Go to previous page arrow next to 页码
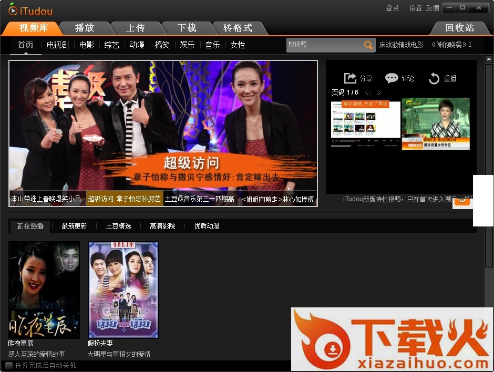 368,92
